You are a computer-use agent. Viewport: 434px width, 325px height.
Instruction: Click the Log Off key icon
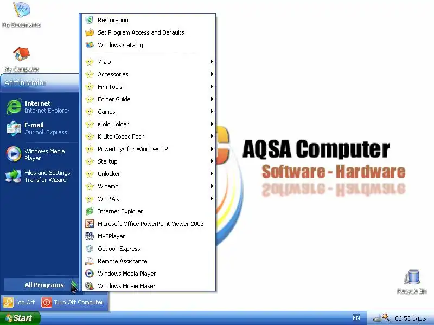click(x=8, y=302)
